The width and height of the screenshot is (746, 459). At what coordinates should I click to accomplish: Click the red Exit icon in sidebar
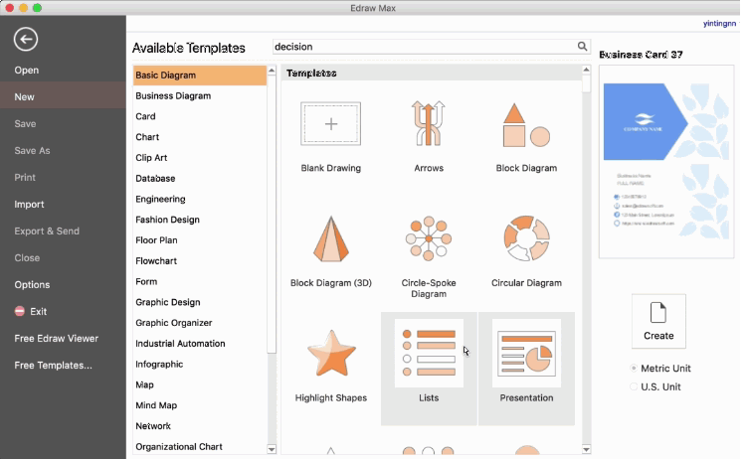[20, 311]
